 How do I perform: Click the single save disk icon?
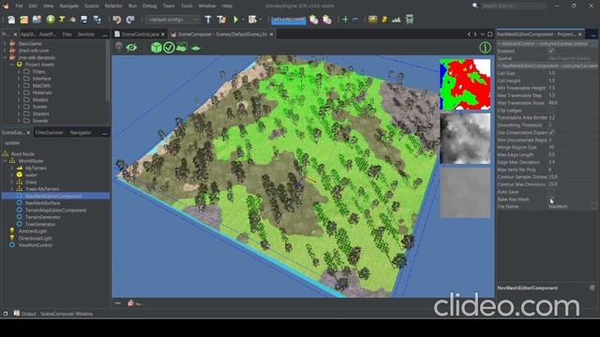pos(83,20)
